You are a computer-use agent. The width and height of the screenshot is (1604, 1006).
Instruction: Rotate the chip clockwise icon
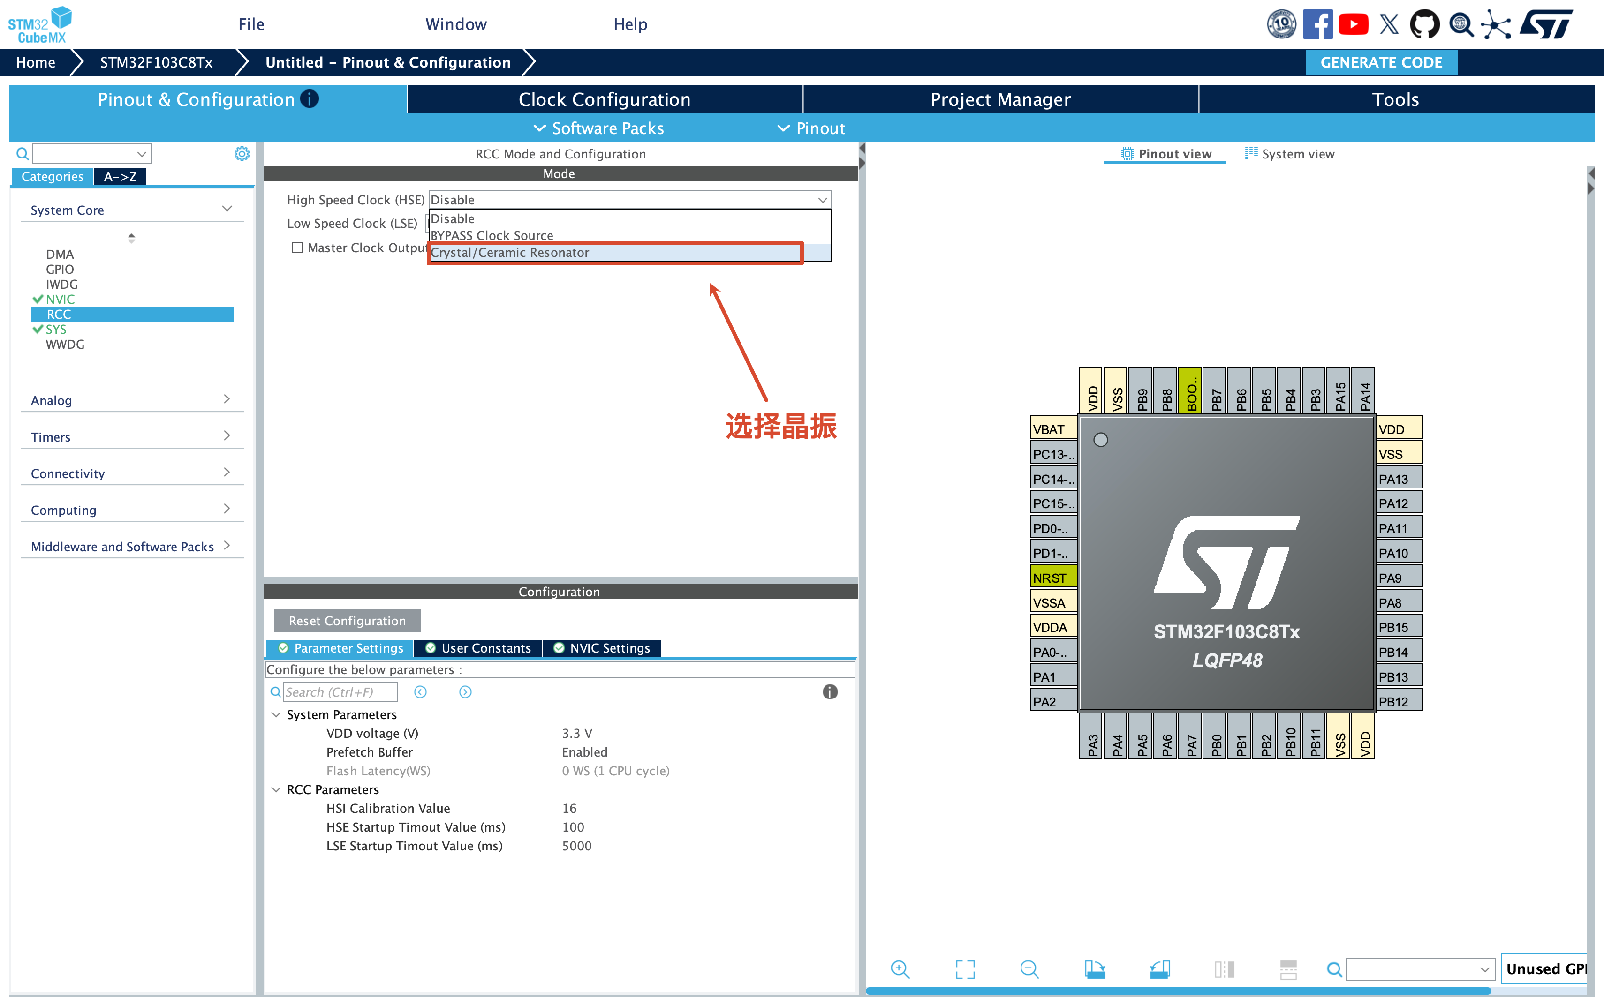tap(1095, 969)
